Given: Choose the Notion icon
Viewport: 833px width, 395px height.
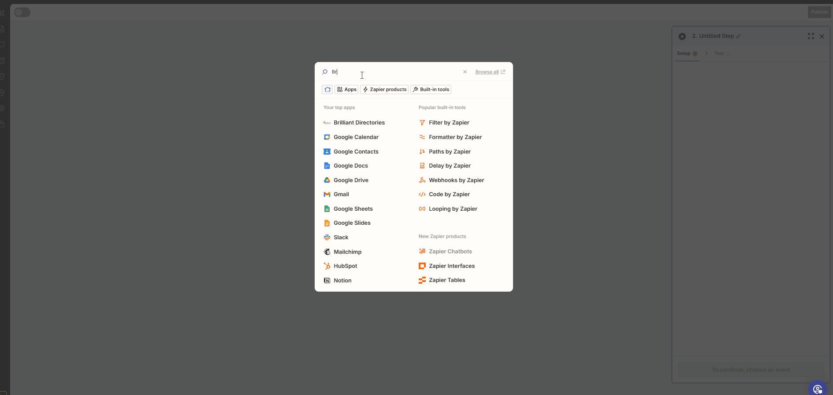Looking at the screenshot, I should pyautogui.click(x=327, y=281).
